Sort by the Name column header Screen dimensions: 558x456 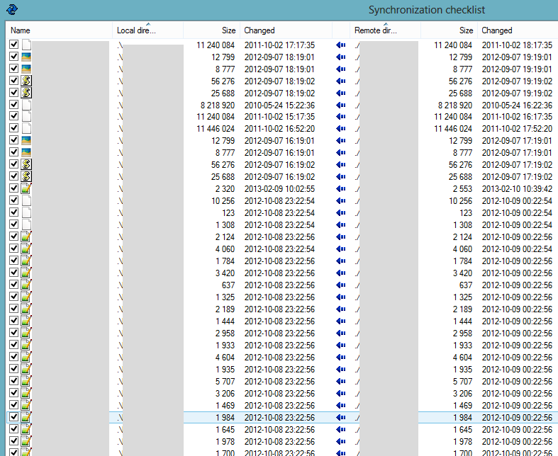click(57, 30)
